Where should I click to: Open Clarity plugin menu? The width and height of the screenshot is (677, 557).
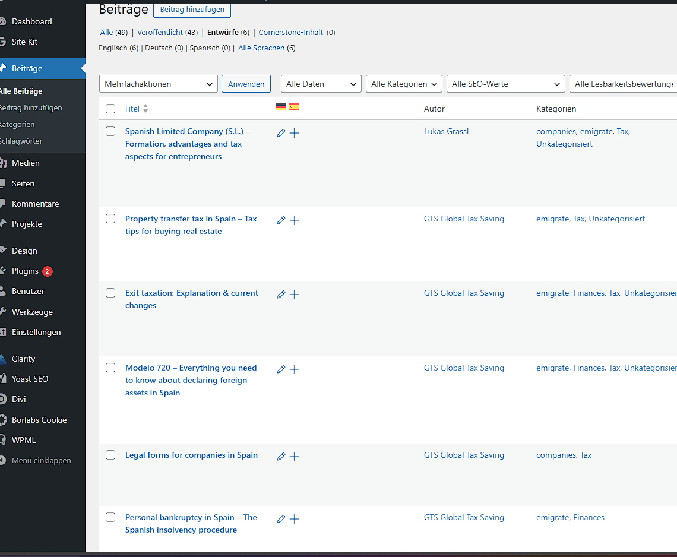pyautogui.click(x=23, y=359)
